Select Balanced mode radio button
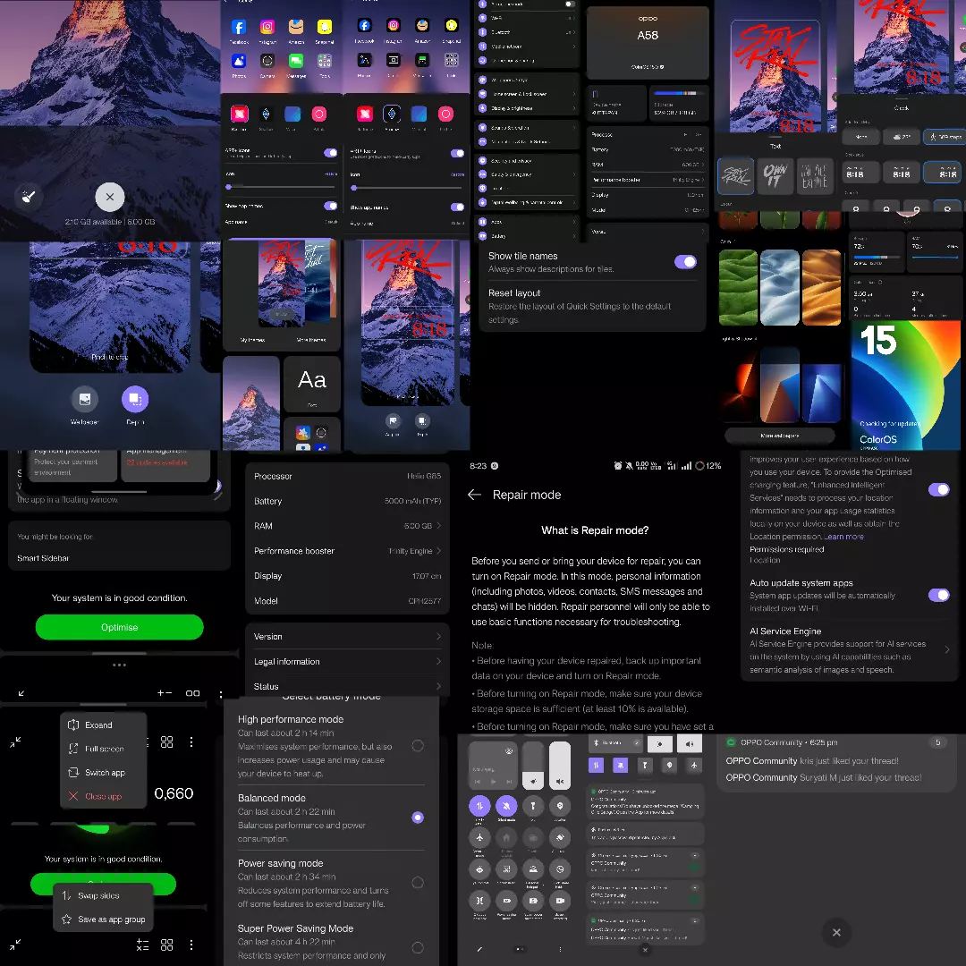This screenshot has width=966, height=966. tap(418, 818)
